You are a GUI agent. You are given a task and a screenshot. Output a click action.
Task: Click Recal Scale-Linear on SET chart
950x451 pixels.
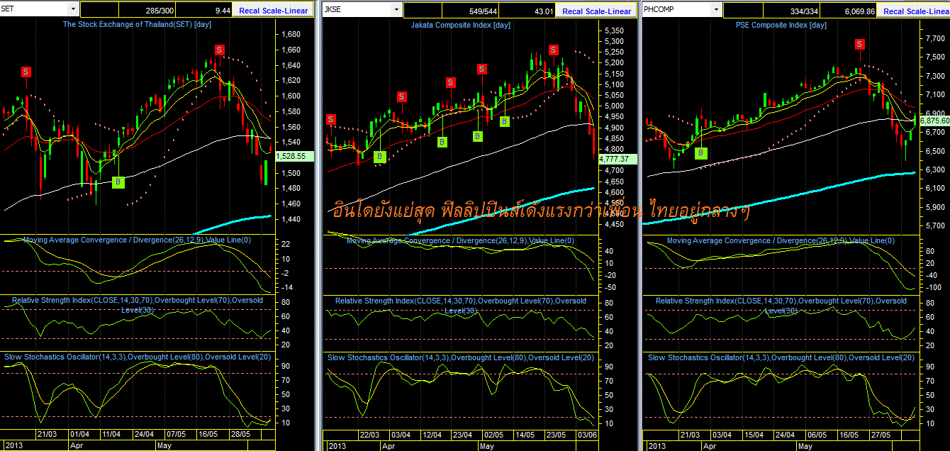(x=272, y=11)
